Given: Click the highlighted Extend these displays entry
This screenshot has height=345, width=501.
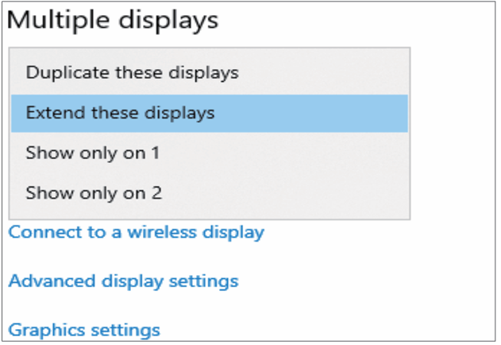Looking at the screenshot, I should pyautogui.click(x=120, y=113).
